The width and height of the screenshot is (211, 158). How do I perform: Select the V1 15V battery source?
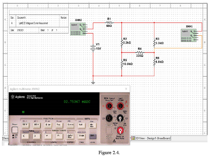93,48
